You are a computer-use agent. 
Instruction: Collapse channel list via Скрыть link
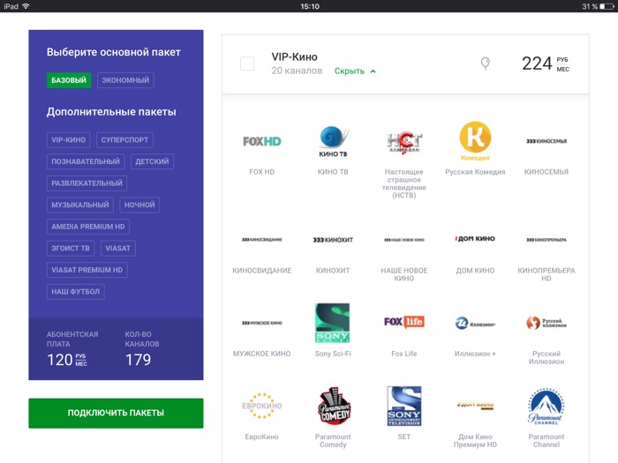coord(355,71)
